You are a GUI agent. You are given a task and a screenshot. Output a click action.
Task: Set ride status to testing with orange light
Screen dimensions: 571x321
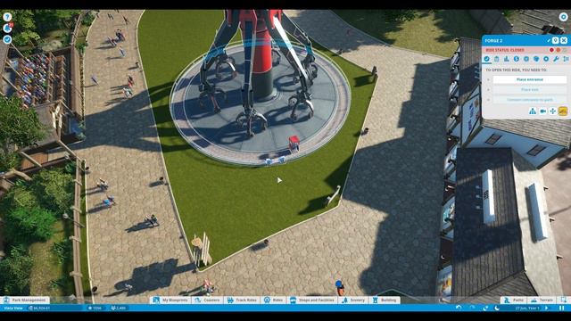[559, 50]
